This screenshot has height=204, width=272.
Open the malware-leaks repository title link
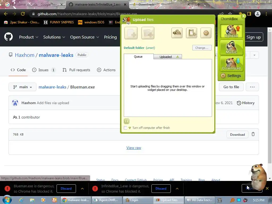(x=56, y=55)
